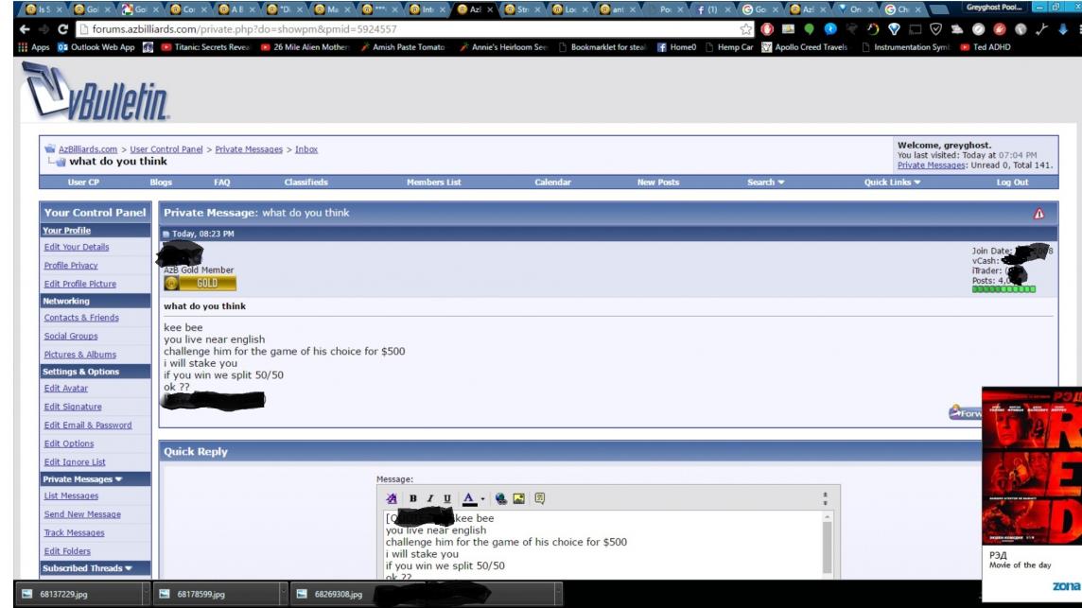Click the Quick Reply textbox scrollbar

(827, 546)
